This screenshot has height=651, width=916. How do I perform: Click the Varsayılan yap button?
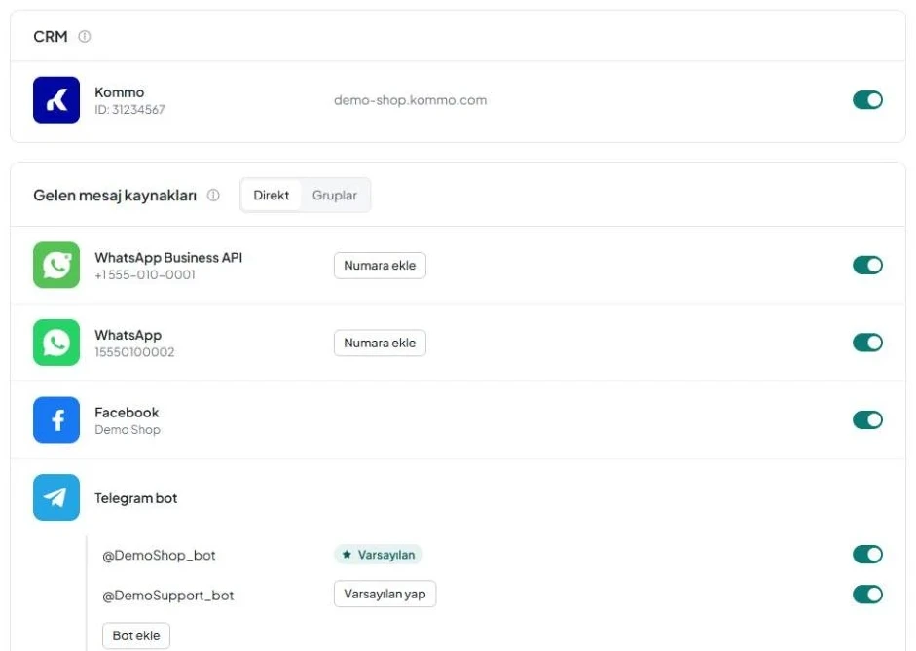coord(385,594)
